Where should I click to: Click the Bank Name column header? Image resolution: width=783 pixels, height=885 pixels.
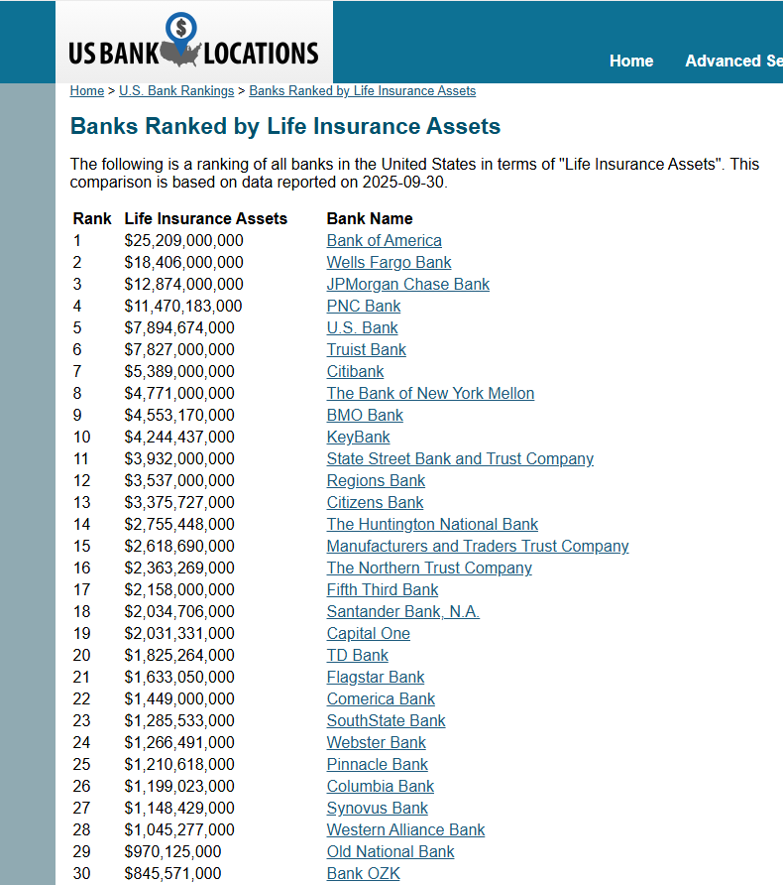point(370,218)
